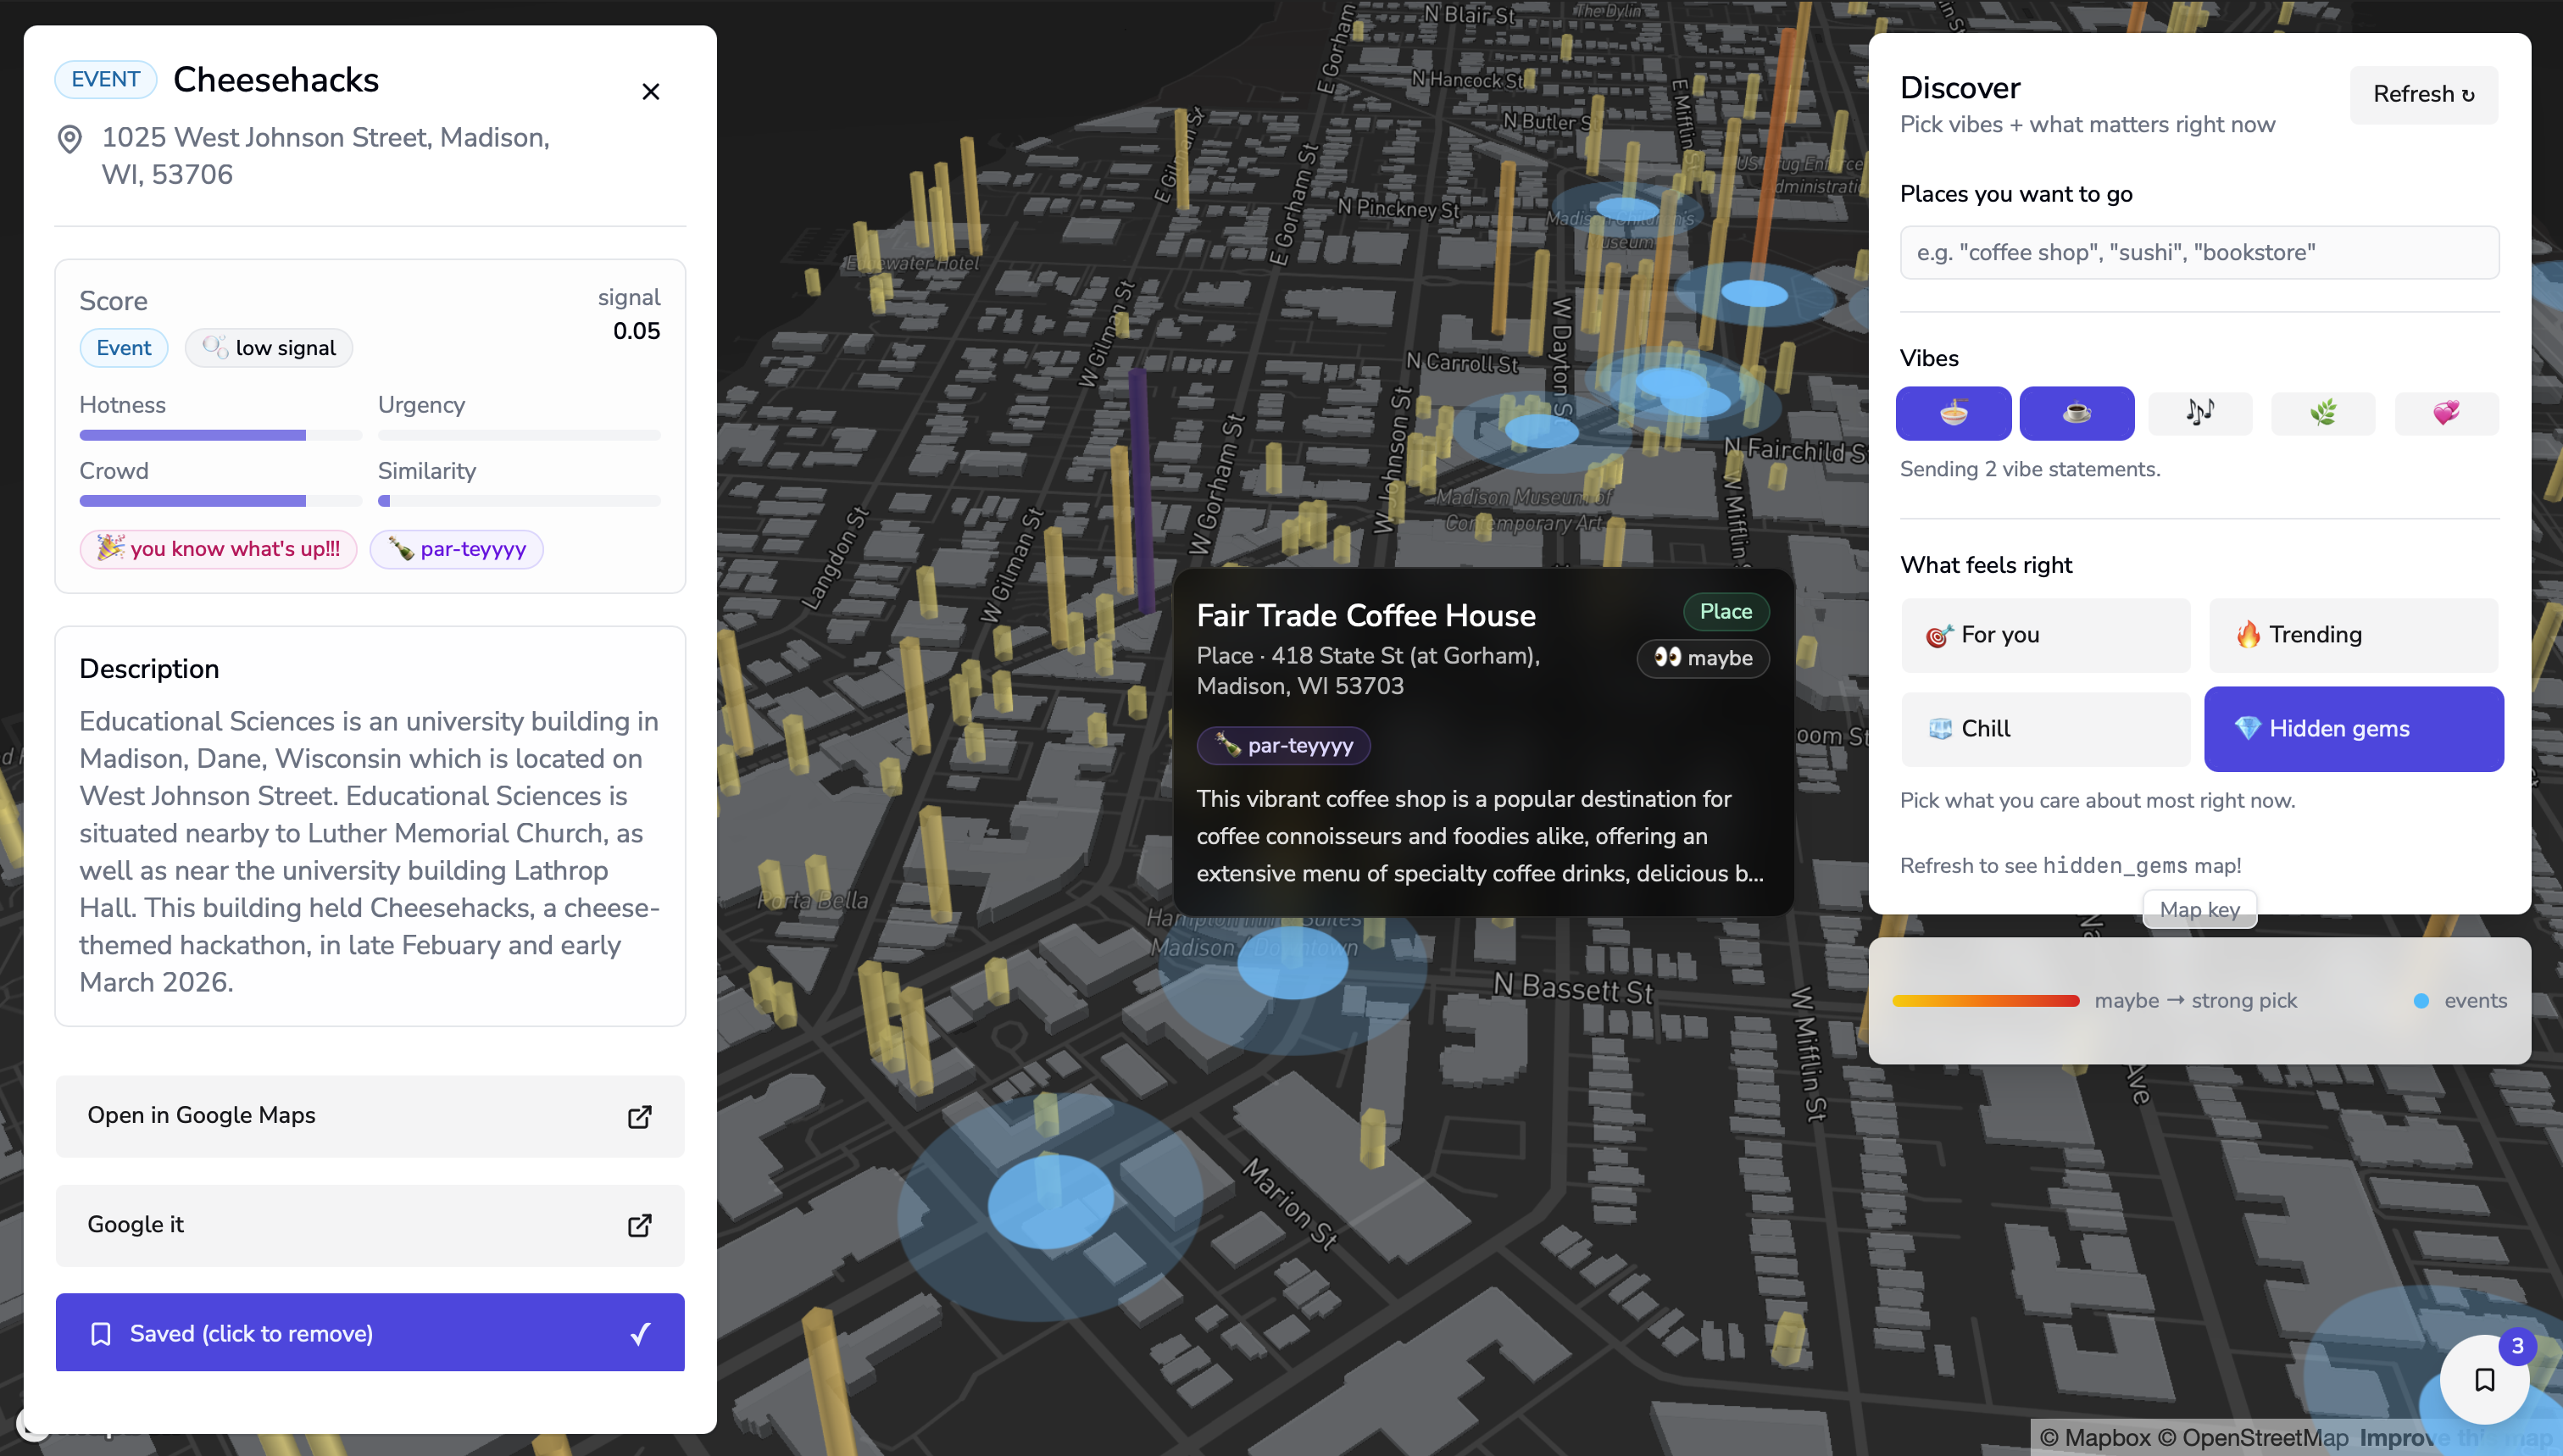This screenshot has width=2563, height=1456.
Task: Refresh the Discover results
Action: (2422, 95)
